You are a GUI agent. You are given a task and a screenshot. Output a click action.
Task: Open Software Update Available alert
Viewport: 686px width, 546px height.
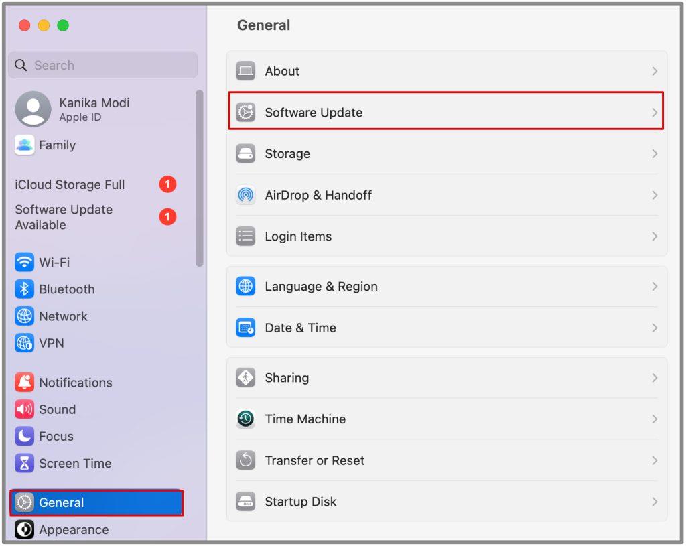tap(64, 217)
